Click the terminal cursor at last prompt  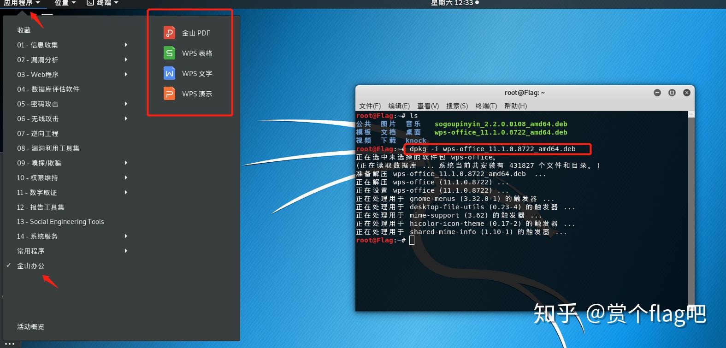point(412,240)
